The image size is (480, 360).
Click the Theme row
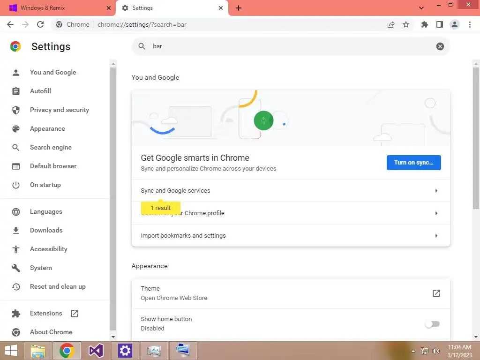[291, 293]
